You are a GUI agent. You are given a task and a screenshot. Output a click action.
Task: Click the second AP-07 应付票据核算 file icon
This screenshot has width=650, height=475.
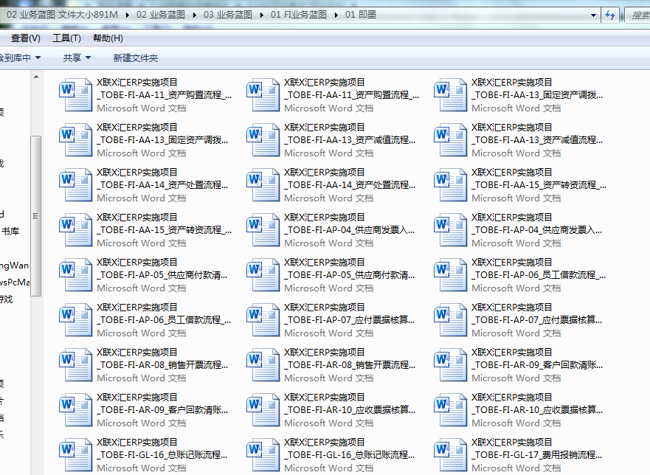[x=452, y=319]
